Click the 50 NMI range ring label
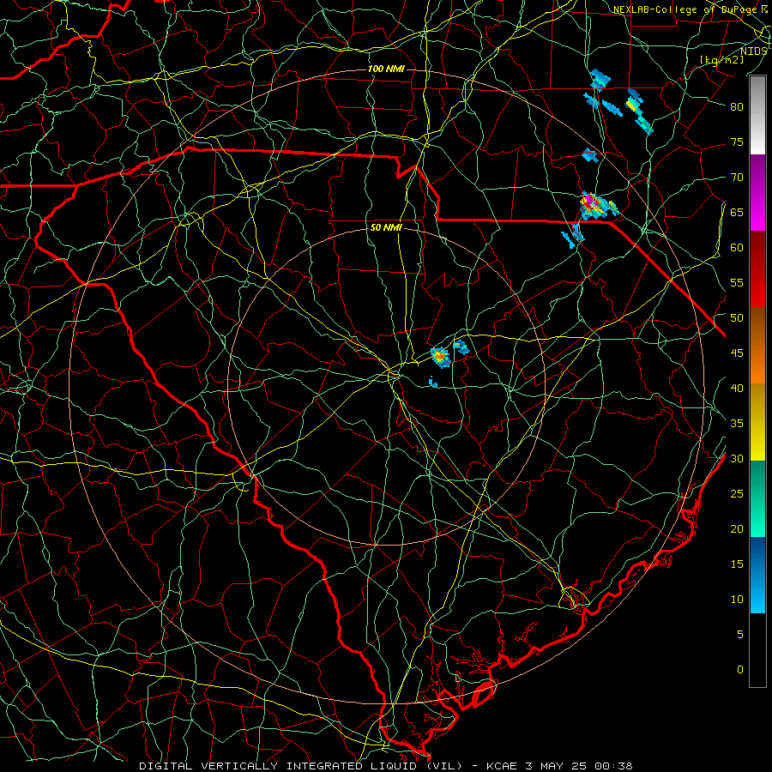 coord(386,227)
